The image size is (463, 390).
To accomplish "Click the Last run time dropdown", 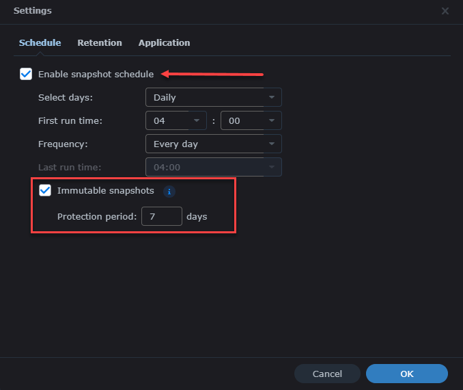I will click(213, 167).
